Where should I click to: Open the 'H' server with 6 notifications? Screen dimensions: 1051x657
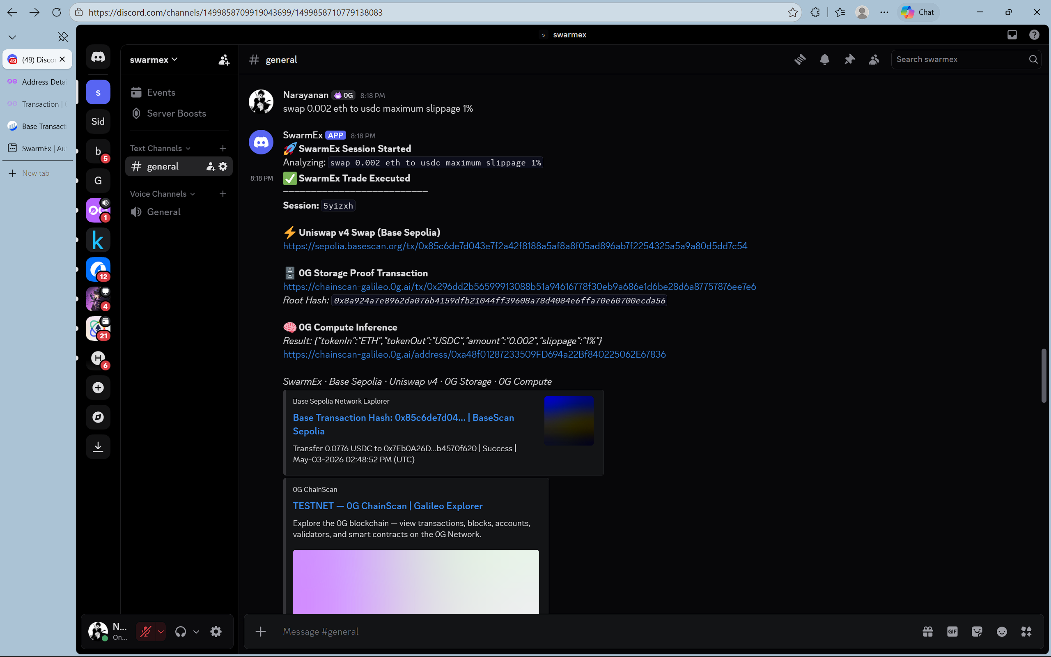98,358
